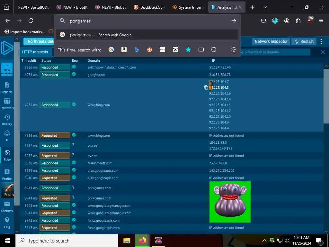Click the uBlock extension icon with badge 16
329x247 pixels.
point(310,20)
